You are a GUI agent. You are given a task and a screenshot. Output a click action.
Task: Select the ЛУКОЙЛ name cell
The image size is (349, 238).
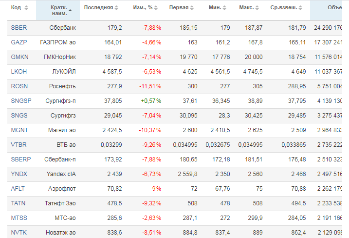coord(64,72)
